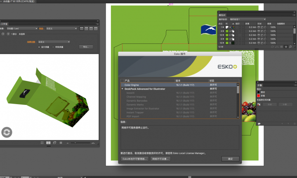
Task: Click the 网络许可设置 button
Action: (160, 159)
